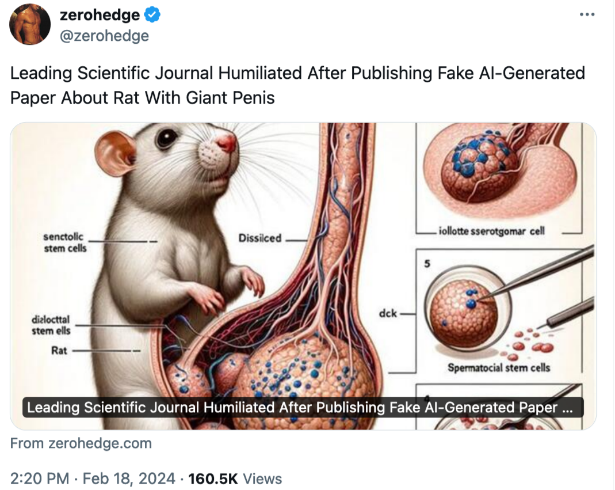Click the 'senctolic stem cells' label

pos(65,242)
